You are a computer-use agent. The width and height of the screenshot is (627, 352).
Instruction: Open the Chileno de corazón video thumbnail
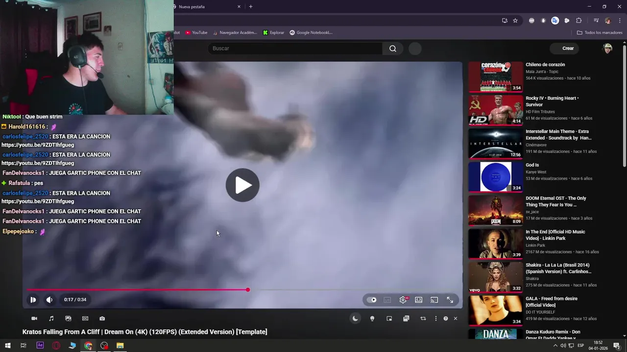click(496, 77)
